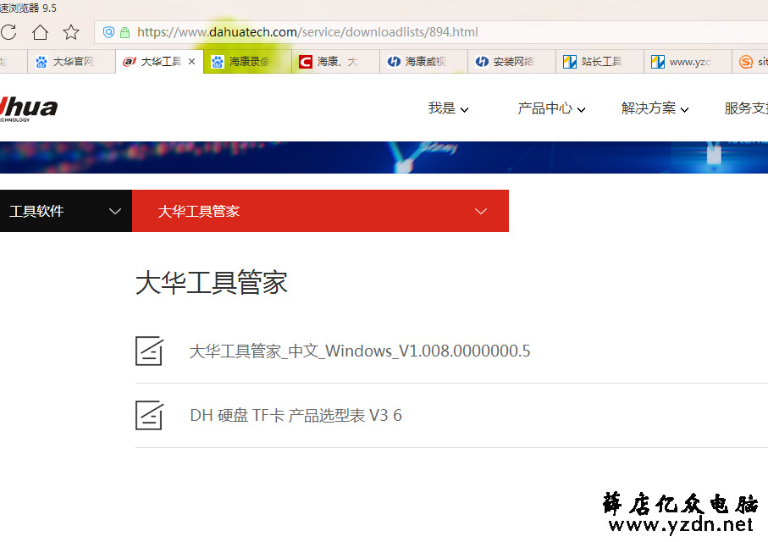The width and height of the screenshot is (768, 542).
Task: Click the green padlock icon
Action: (125, 33)
